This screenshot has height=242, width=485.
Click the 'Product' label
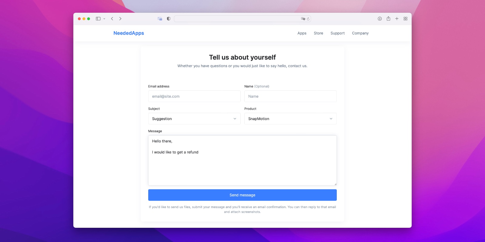(250, 109)
